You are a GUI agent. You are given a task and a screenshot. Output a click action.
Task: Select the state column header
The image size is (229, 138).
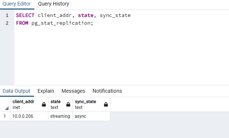[61, 105]
